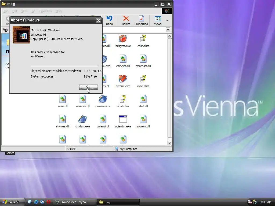
Task: Open the Help menu
Action: pos(59,11)
